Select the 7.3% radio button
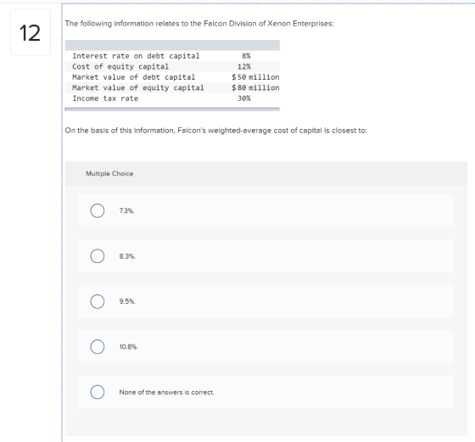475x442 pixels. point(98,210)
